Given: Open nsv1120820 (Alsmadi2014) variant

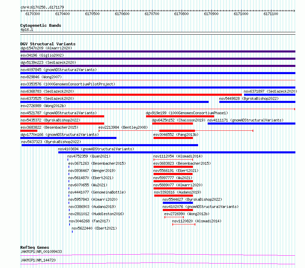Looking at the screenshot, I should coord(197,221).
